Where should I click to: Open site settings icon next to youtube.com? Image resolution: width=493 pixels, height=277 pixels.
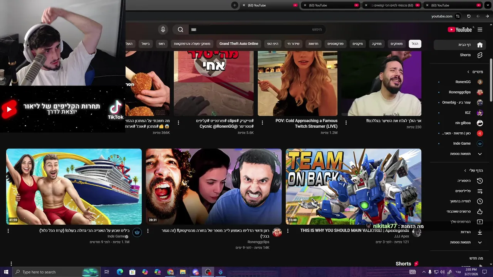pyautogui.click(x=458, y=16)
